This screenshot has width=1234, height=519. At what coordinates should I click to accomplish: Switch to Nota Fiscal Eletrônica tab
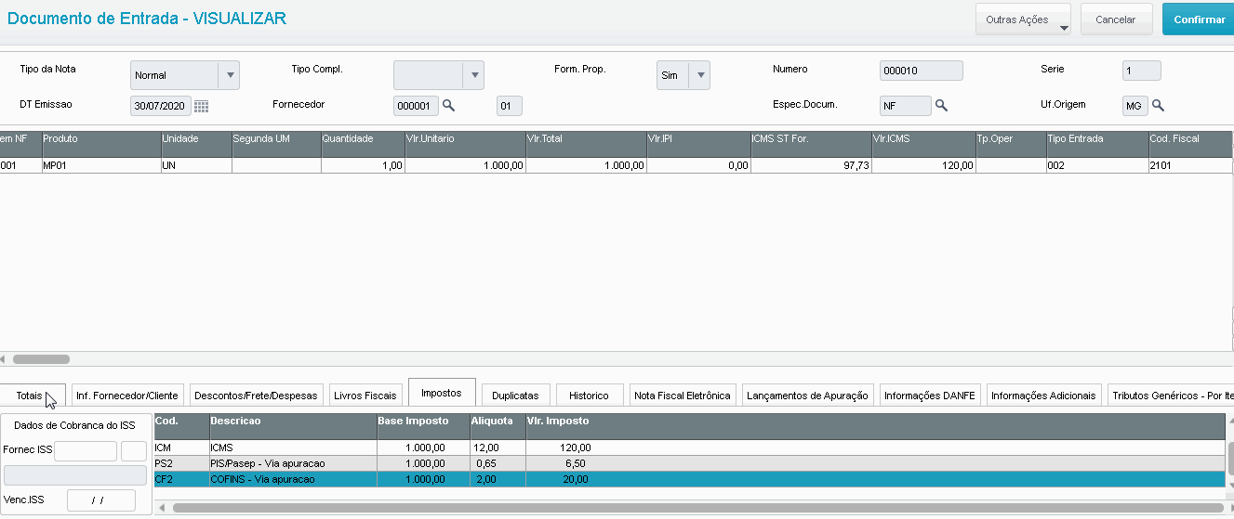[x=683, y=396]
